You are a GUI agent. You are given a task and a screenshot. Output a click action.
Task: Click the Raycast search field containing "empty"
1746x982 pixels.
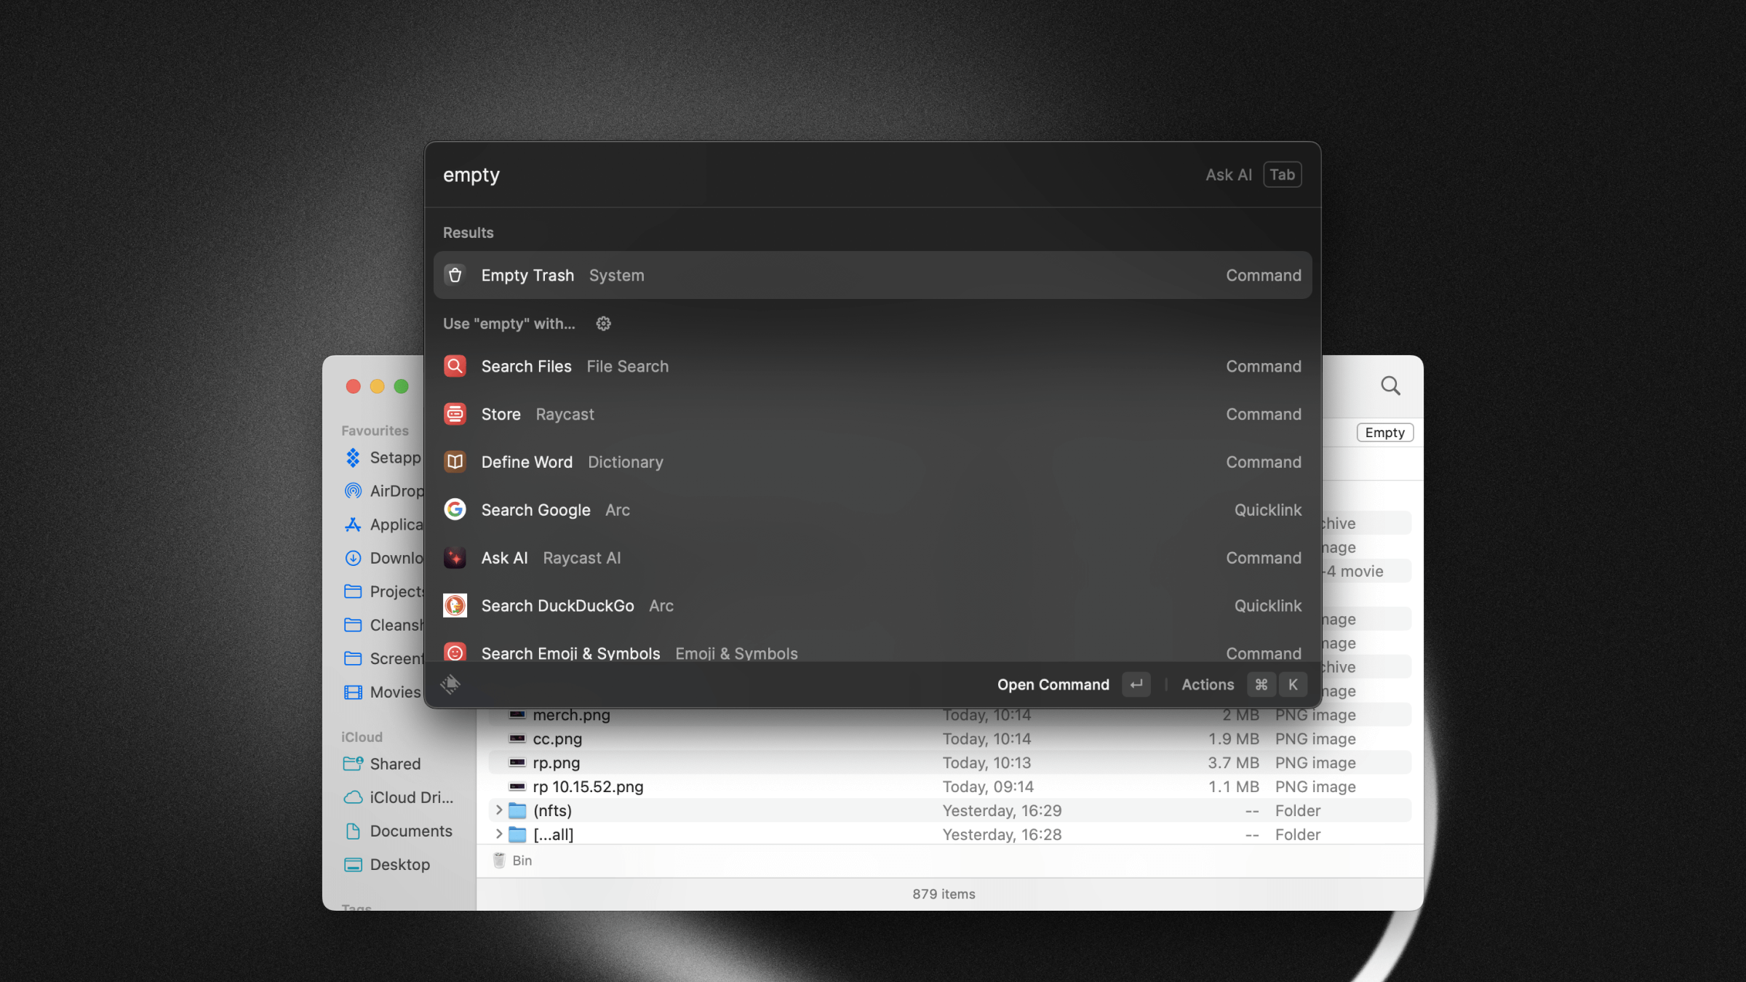[x=815, y=175]
